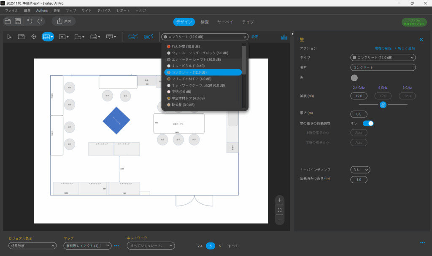The image size is (432, 256).
Task: Click the undo arrow icon
Action: 30,21
